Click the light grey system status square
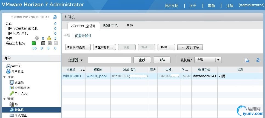The width and height of the screenshot is (265, 118). [x=50, y=43]
